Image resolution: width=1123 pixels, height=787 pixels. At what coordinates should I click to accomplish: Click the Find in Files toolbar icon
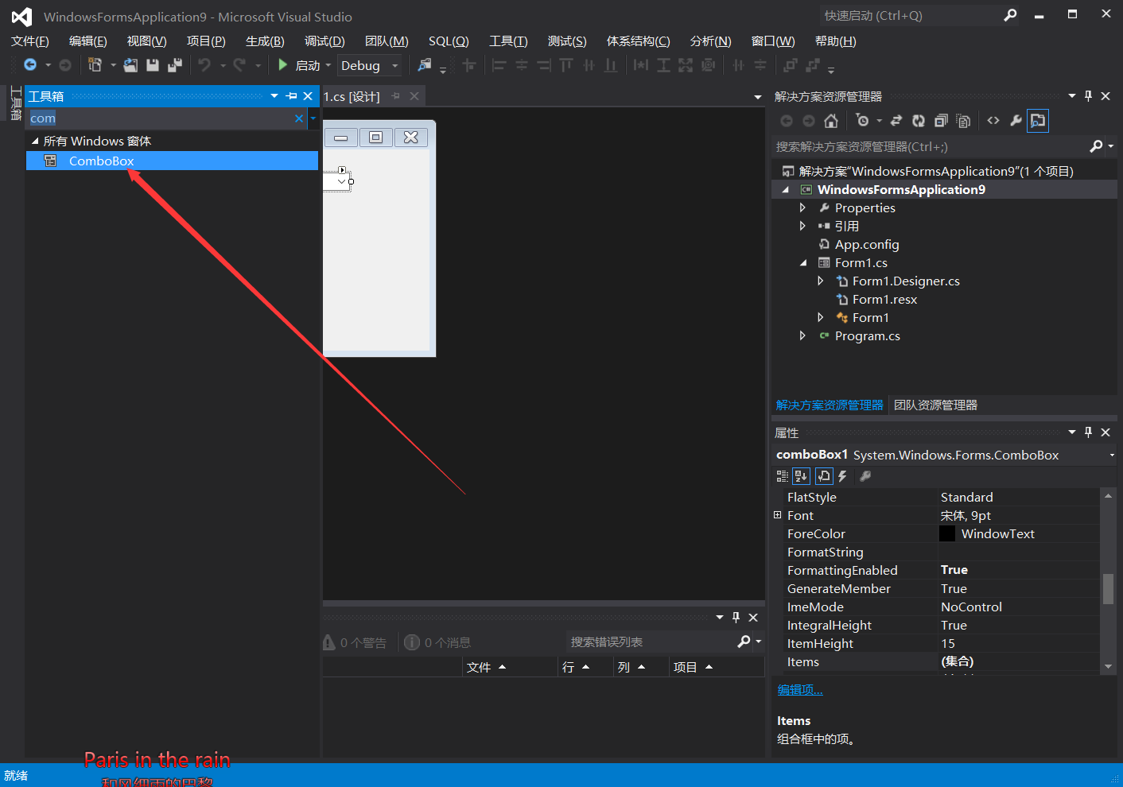(425, 65)
